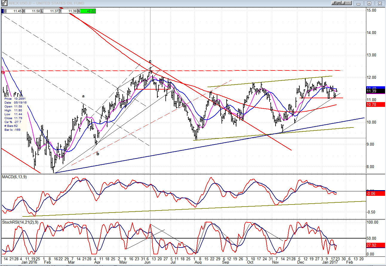Click the blue color box beside Open
This screenshot has height=266, width=386.
[2, 11]
